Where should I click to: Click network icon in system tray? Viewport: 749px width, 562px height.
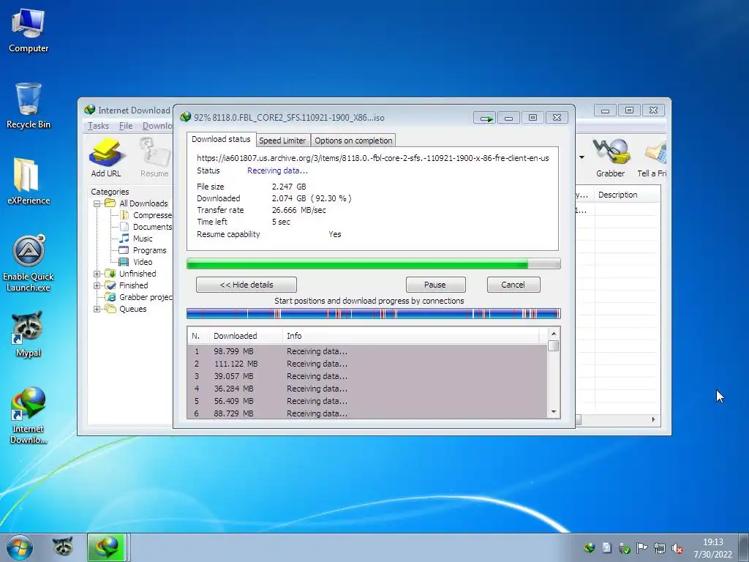click(x=660, y=548)
